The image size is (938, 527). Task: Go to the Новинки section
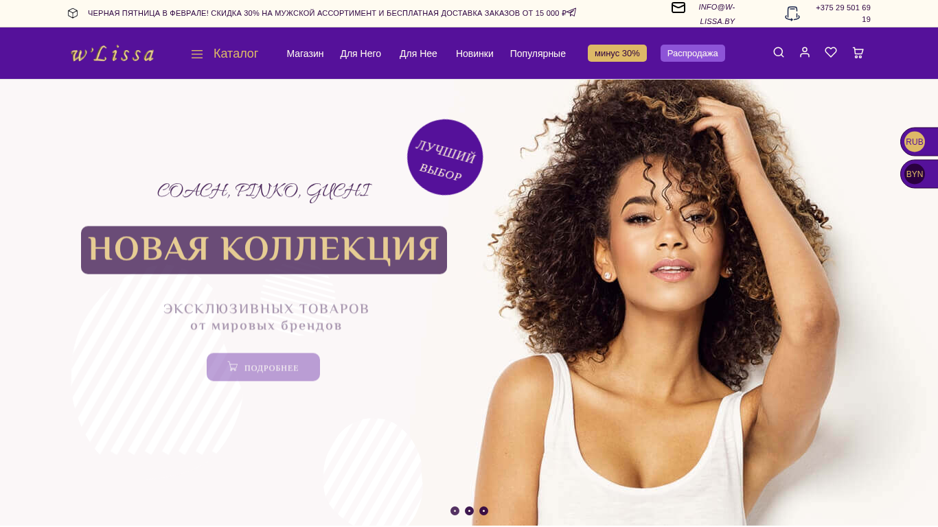coord(474,54)
